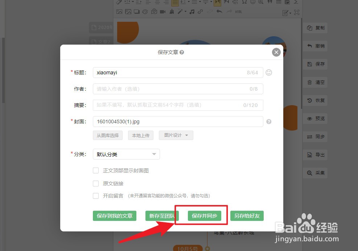Click the search and replace icon
Image resolution: width=358 pixels, height=251 pixels.
coord(260,2)
